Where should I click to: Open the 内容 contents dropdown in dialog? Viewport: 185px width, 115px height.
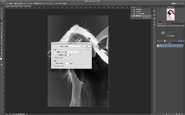point(73,46)
